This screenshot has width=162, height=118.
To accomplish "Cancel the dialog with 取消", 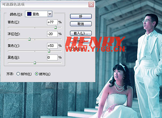I will pyautogui.click(x=81, y=24).
